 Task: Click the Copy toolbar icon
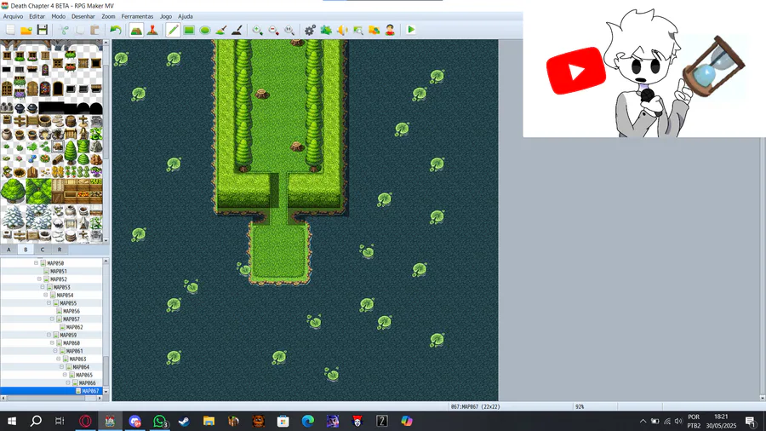pyautogui.click(x=79, y=30)
